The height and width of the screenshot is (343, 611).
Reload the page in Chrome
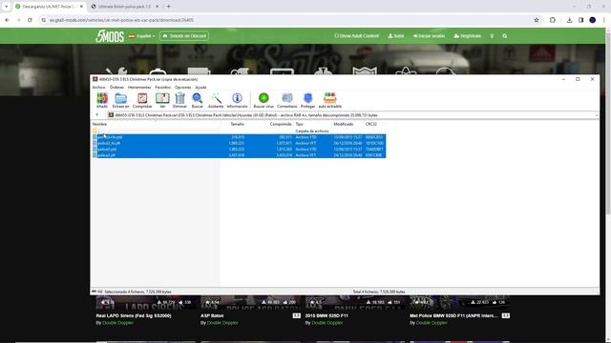(30, 20)
